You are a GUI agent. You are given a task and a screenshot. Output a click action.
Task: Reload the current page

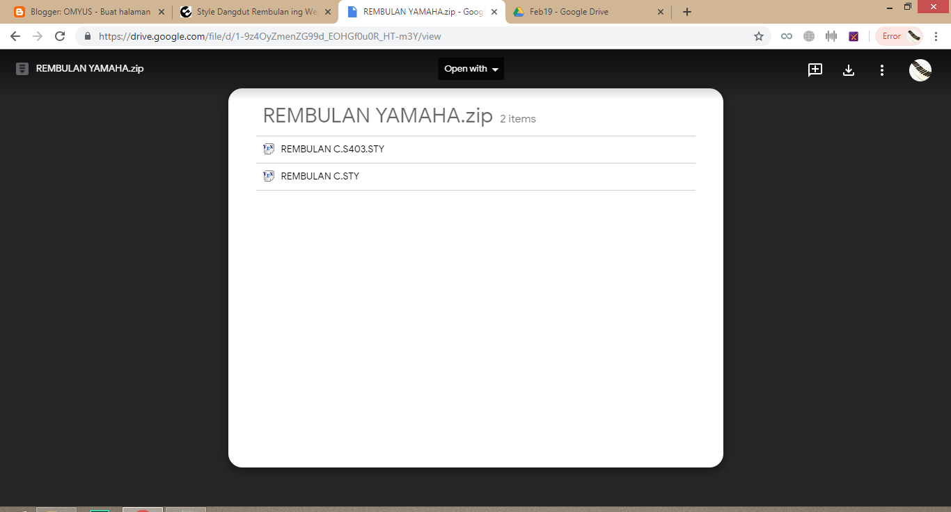(x=60, y=36)
